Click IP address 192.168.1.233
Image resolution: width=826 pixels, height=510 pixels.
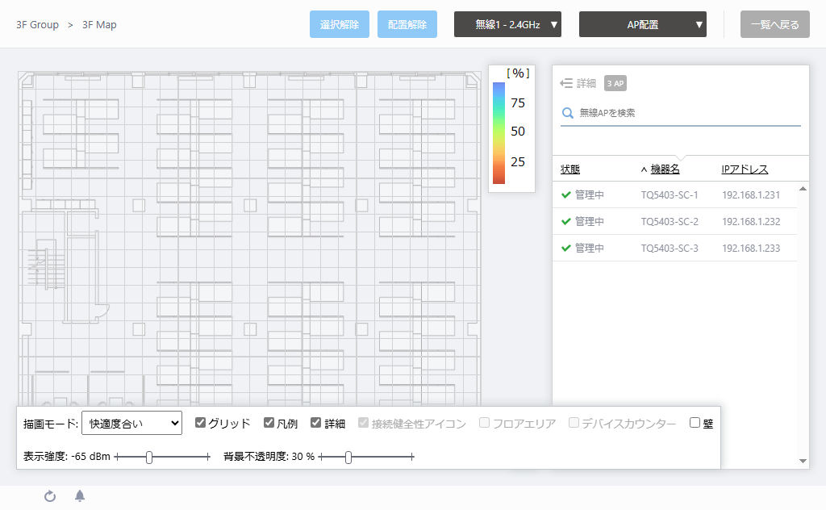pyautogui.click(x=751, y=248)
